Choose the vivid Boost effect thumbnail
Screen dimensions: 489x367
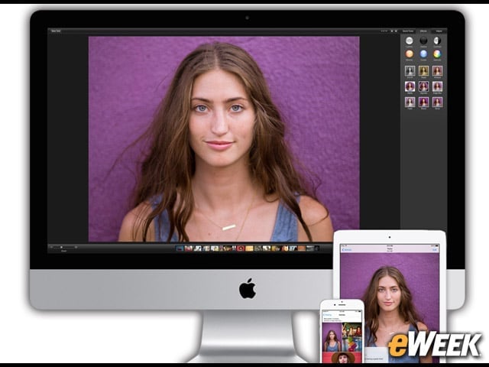[x=423, y=102]
